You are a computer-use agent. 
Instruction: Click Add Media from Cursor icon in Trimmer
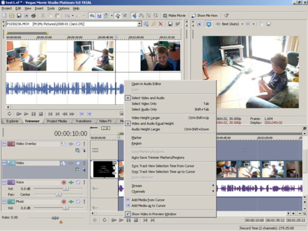[82, 113]
